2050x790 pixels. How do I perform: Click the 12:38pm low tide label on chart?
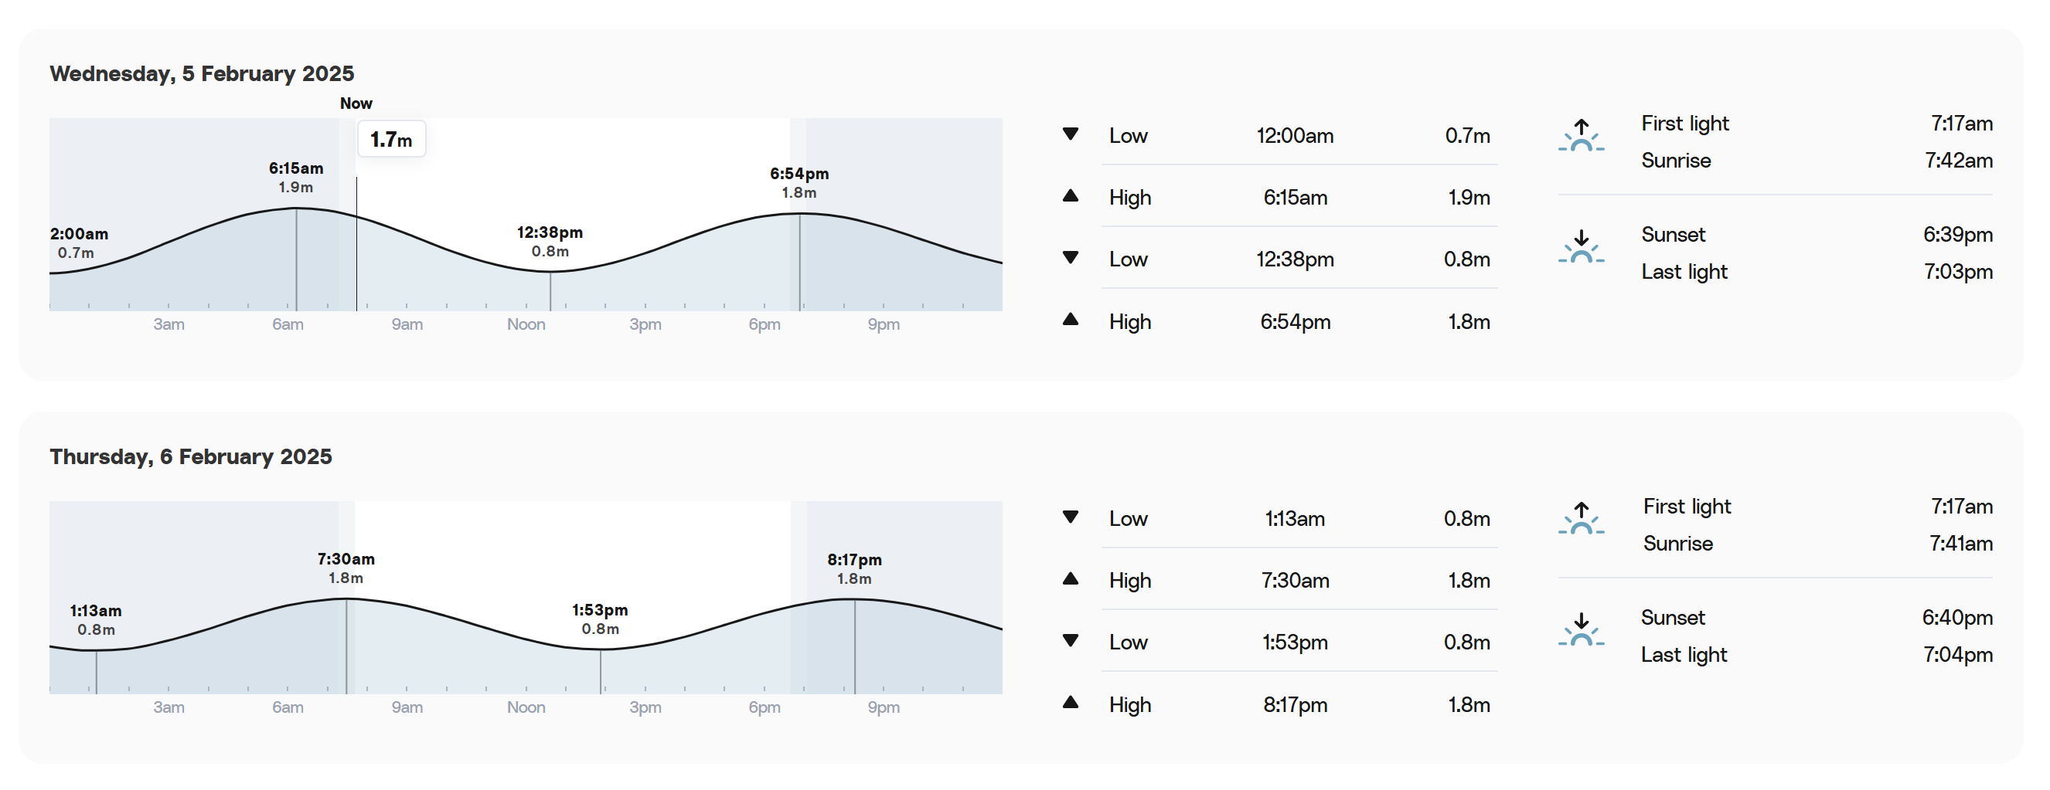550,242
